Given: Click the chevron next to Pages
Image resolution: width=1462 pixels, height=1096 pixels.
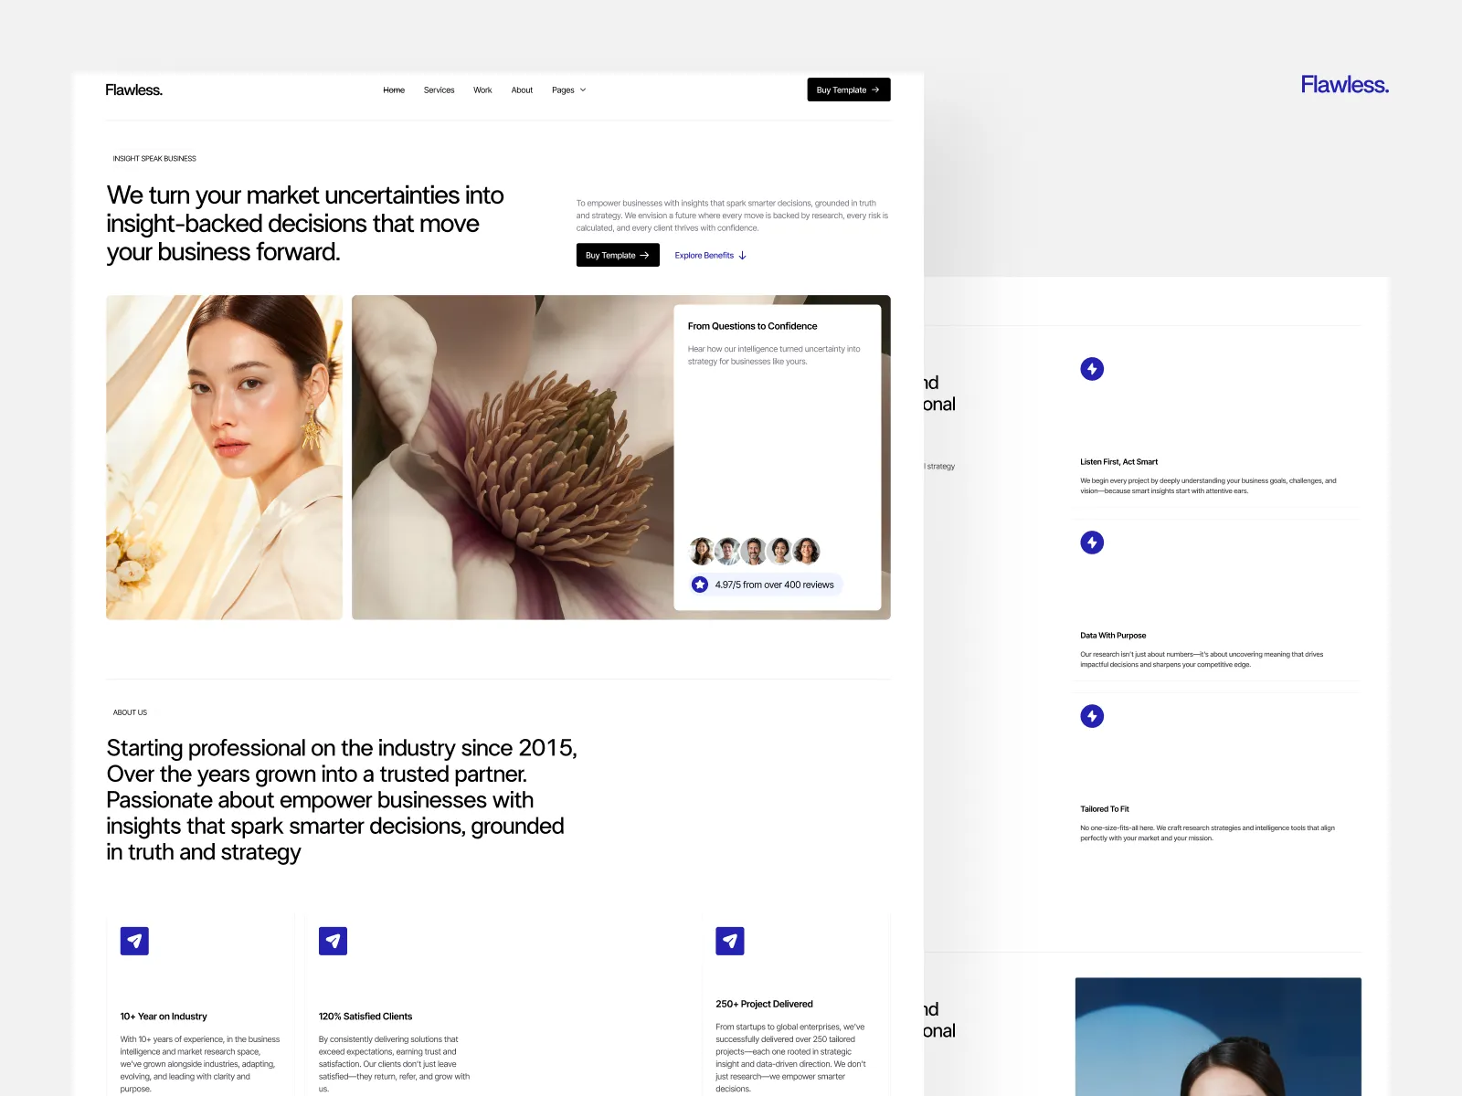Looking at the screenshot, I should 583,90.
